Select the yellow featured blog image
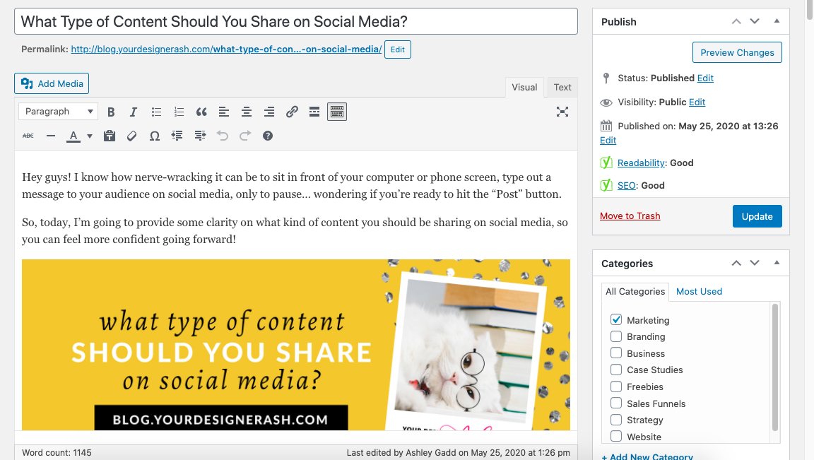 [296, 345]
